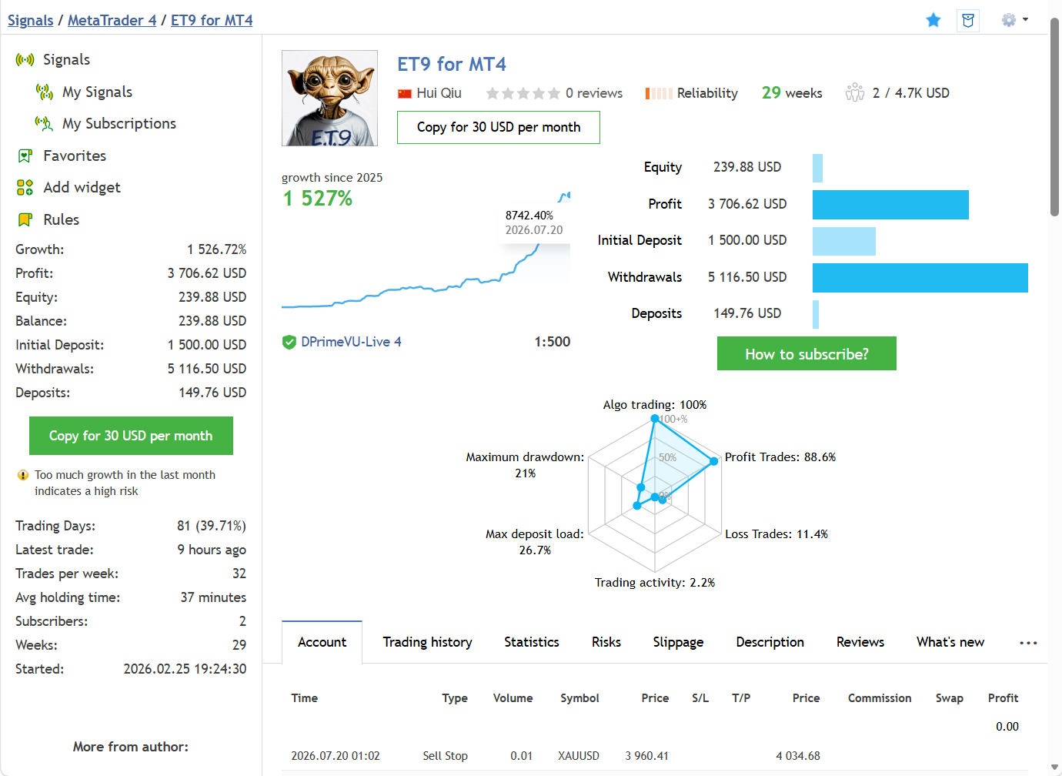Open the MetaTrader 4 breadcrumb link

pos(112,20)
